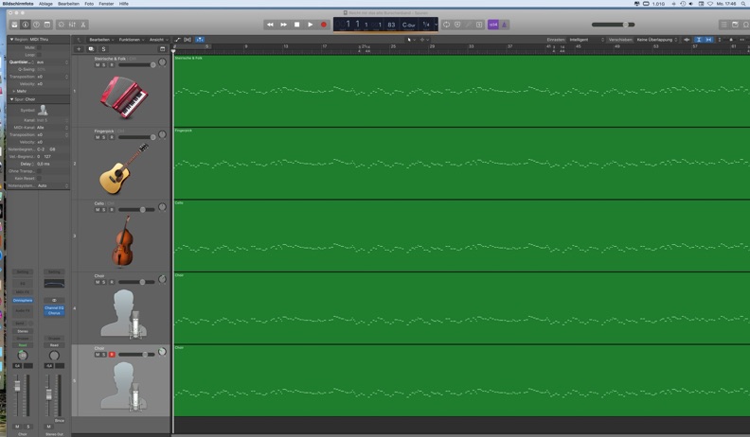Open Hilfe menu in menu bar

point(124,4)
